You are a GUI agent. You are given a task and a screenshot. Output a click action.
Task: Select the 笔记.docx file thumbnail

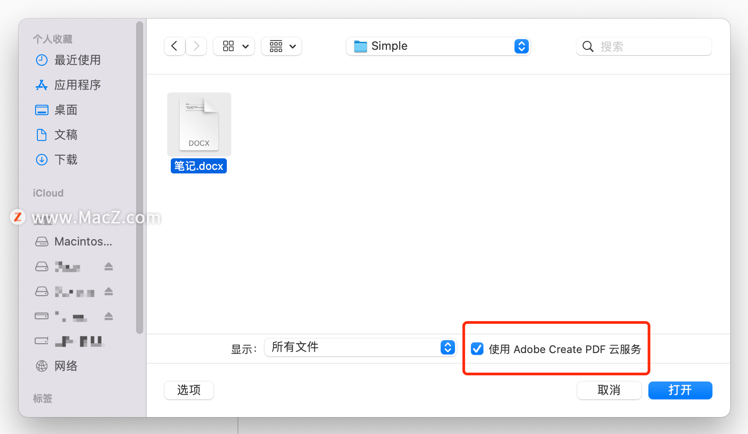point(199,124)
